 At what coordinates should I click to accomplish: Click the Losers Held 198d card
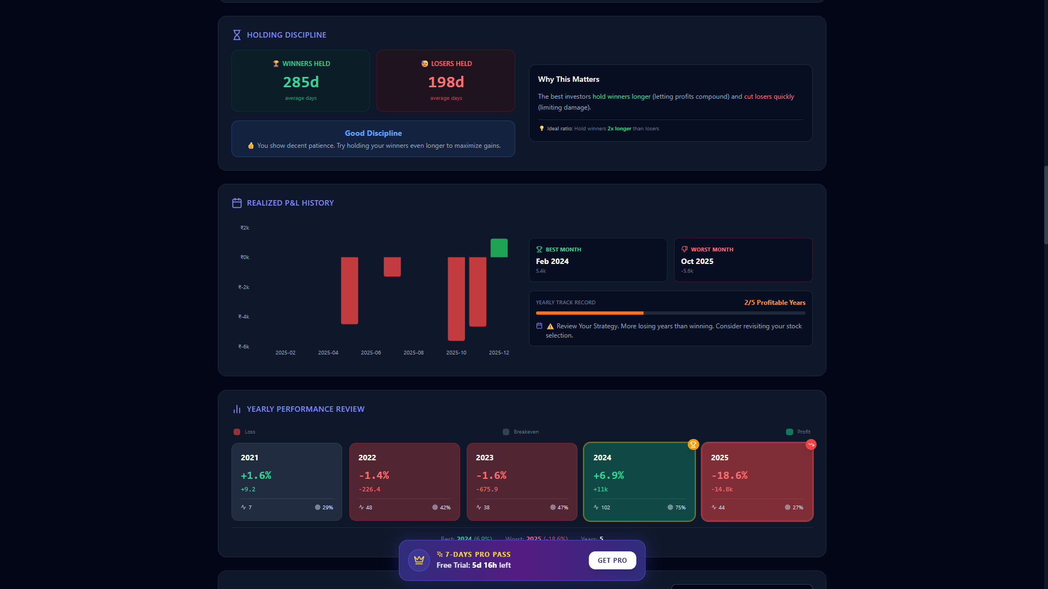pyautogui.click(x=446, y=81)
